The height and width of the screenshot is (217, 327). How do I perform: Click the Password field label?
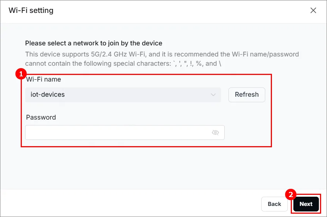[x=41, y=117]
